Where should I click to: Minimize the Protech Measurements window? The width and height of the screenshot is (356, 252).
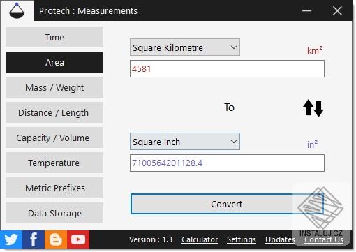pyautogui.click(x=306, y=10)
